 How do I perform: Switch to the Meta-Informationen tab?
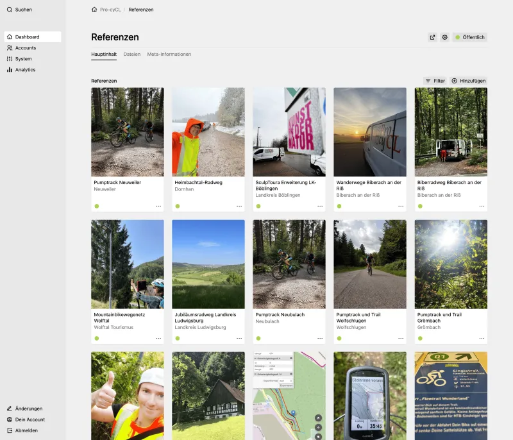click(169, 55)
